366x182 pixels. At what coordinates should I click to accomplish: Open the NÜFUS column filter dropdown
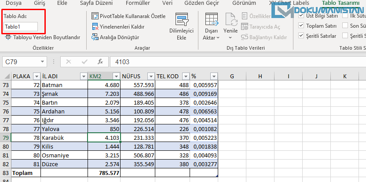coord(151,76)
